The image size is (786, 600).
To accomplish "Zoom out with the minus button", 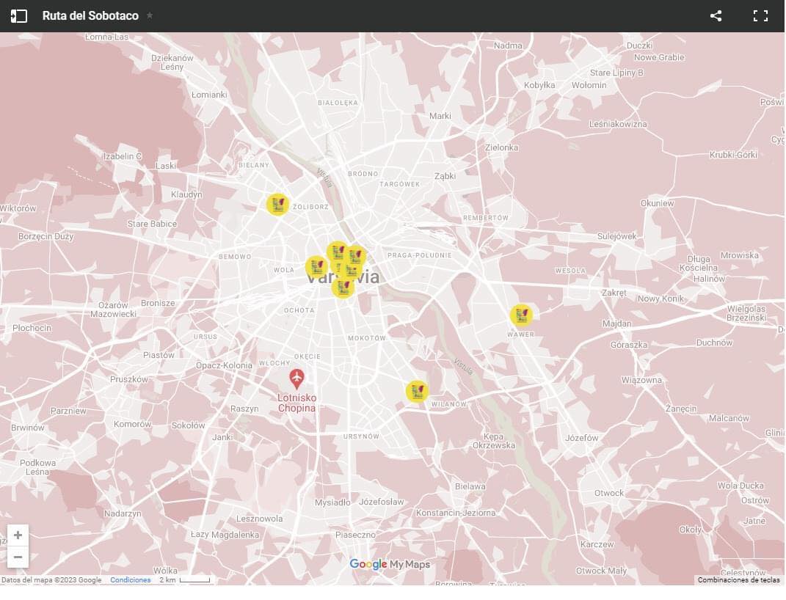I will 18,557.
